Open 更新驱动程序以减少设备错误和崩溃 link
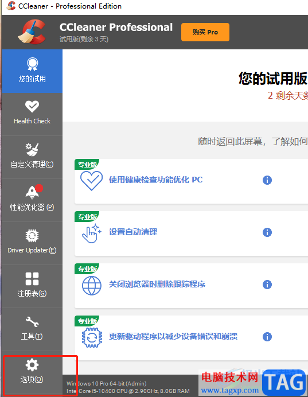The image size is (308, 397). coord(173,336)
